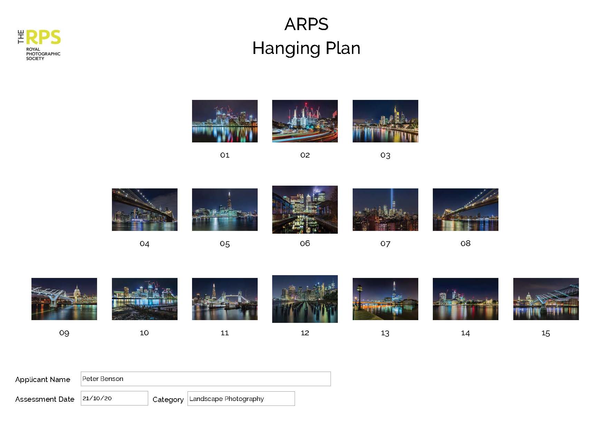Click image 03 riverside skyline

[x=385, y=121]
